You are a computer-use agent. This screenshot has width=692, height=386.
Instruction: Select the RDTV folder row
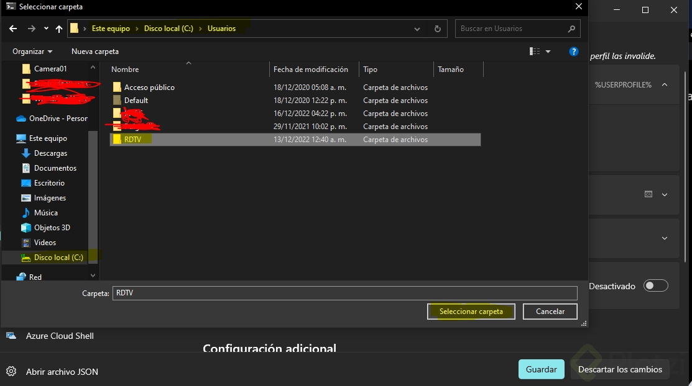[295, 140]
